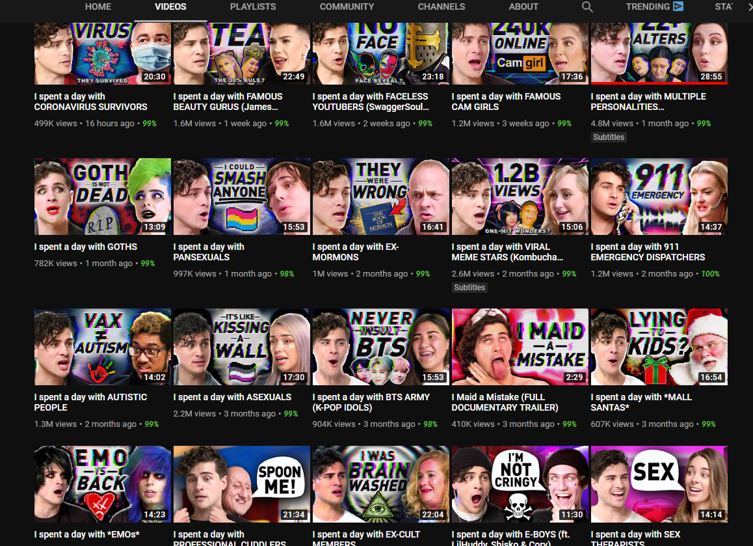
Task: Click '607K views • 3 months ago' text
Action: [642, 424]
